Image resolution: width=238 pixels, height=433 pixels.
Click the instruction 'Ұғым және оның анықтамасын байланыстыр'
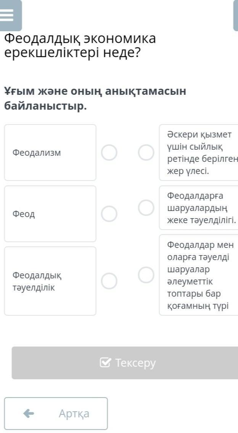point(95,99)
